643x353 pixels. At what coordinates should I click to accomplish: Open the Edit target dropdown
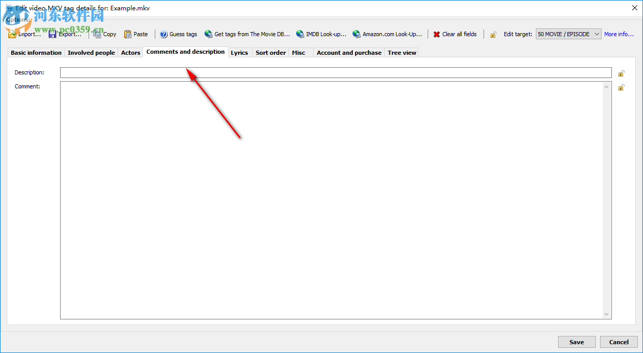pyautogui.click(x=596, y=34)
